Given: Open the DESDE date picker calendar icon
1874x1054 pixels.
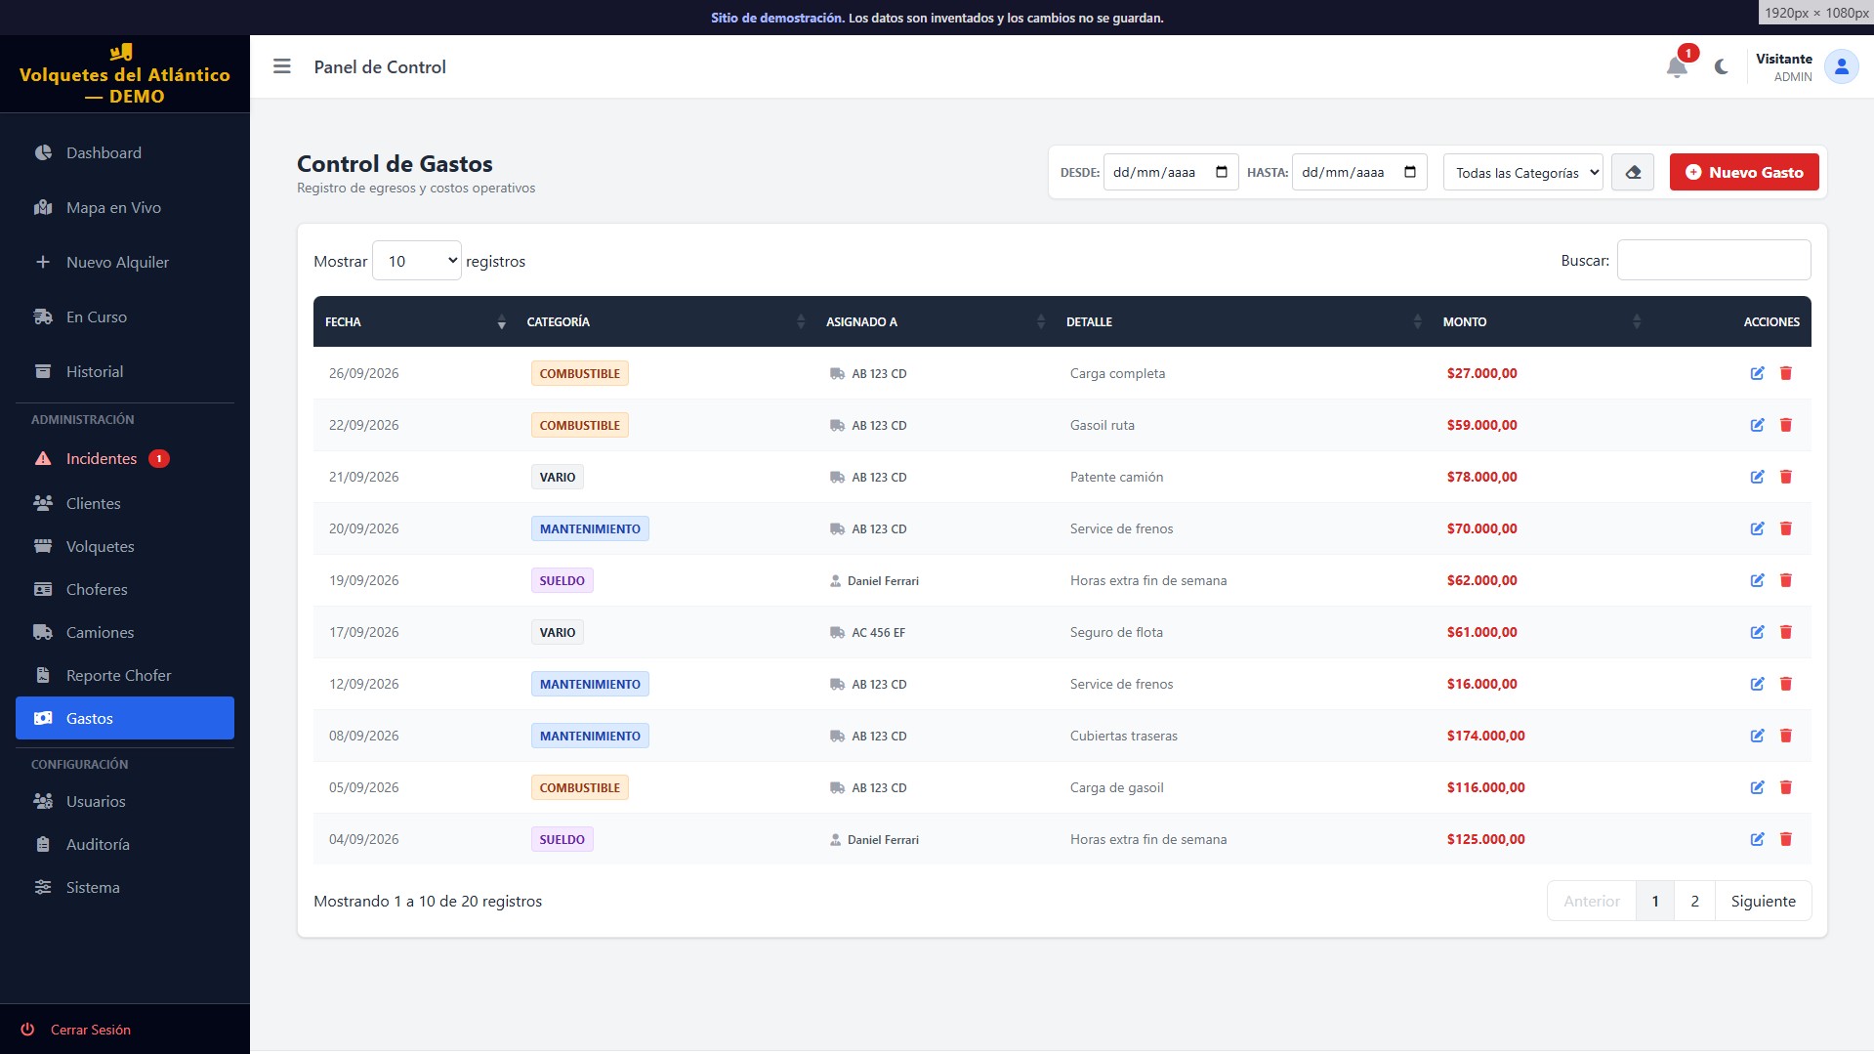Looking at the screenshot, I should coord(1221,172).
